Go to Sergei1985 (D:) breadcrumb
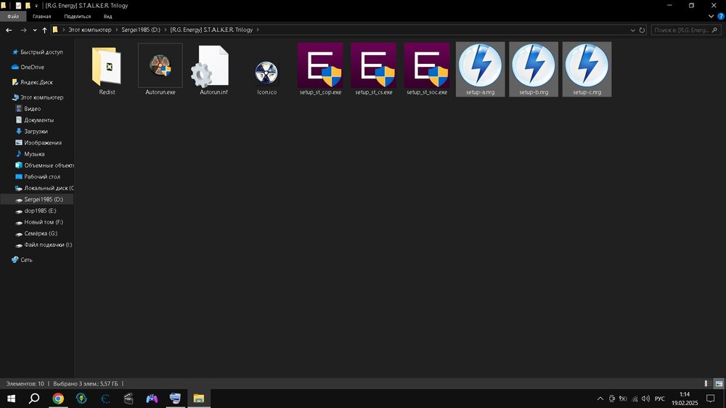726x408 pixels. (x=141, y=30)
